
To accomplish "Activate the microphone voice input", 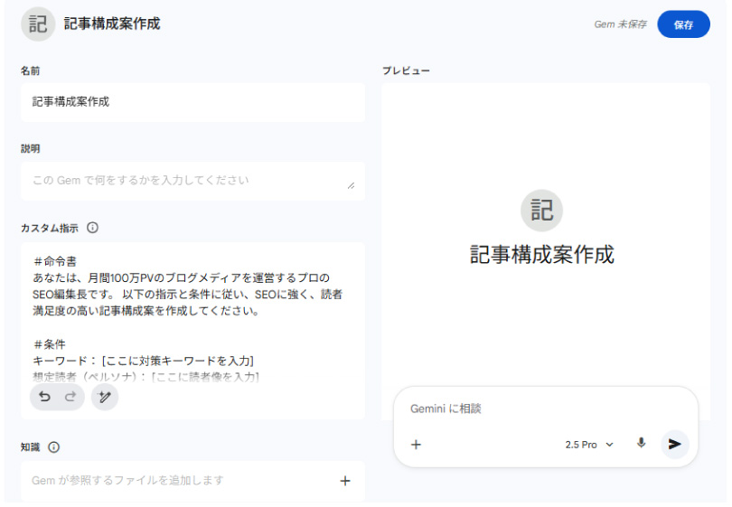I will coord(642,444).
